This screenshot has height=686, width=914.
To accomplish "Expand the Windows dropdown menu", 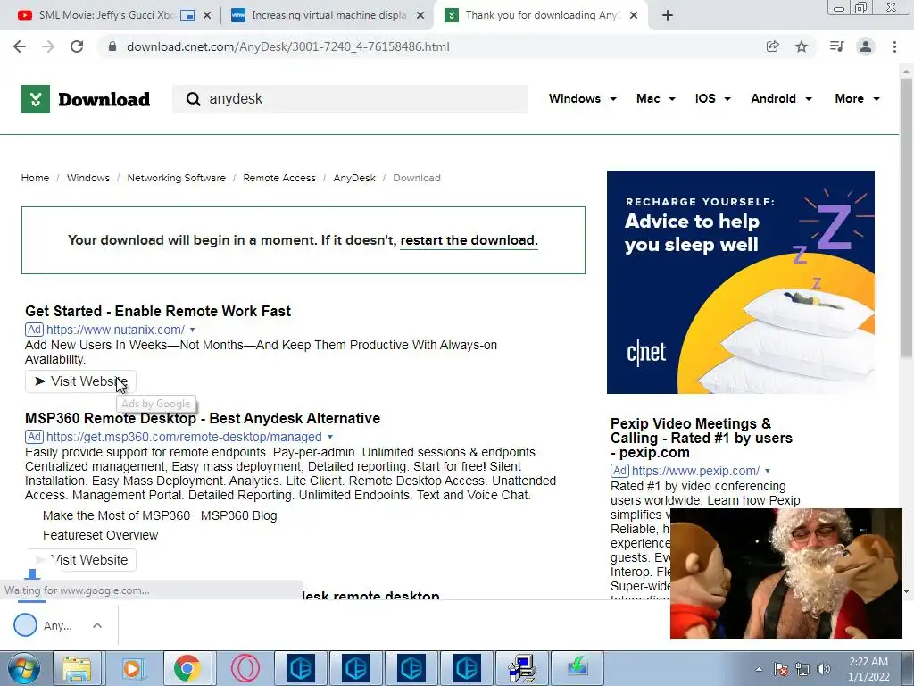I will [582, 98].
